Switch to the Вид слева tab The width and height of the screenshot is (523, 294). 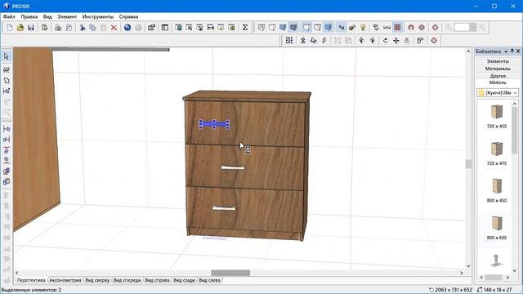(209, 280)
